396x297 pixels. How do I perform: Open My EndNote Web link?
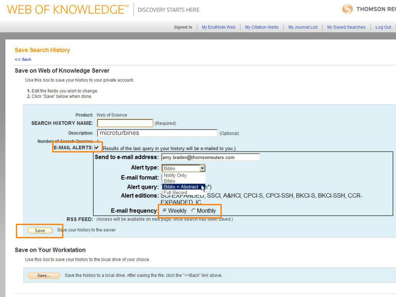pos(218,27)
